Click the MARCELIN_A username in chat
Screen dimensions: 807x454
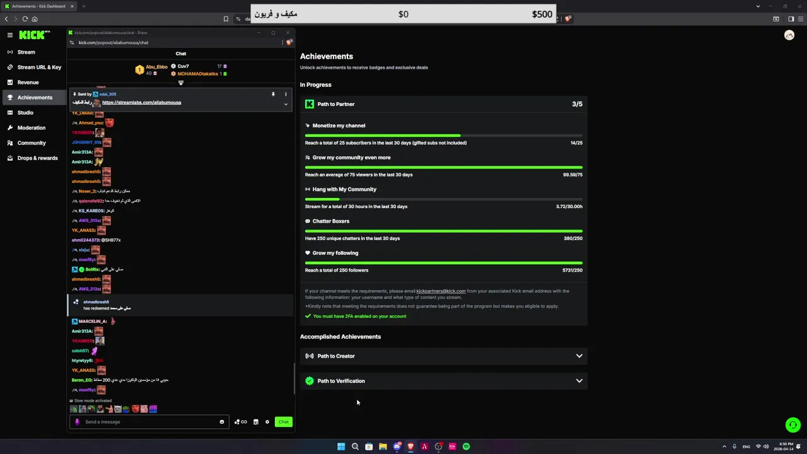click(92, 322)
